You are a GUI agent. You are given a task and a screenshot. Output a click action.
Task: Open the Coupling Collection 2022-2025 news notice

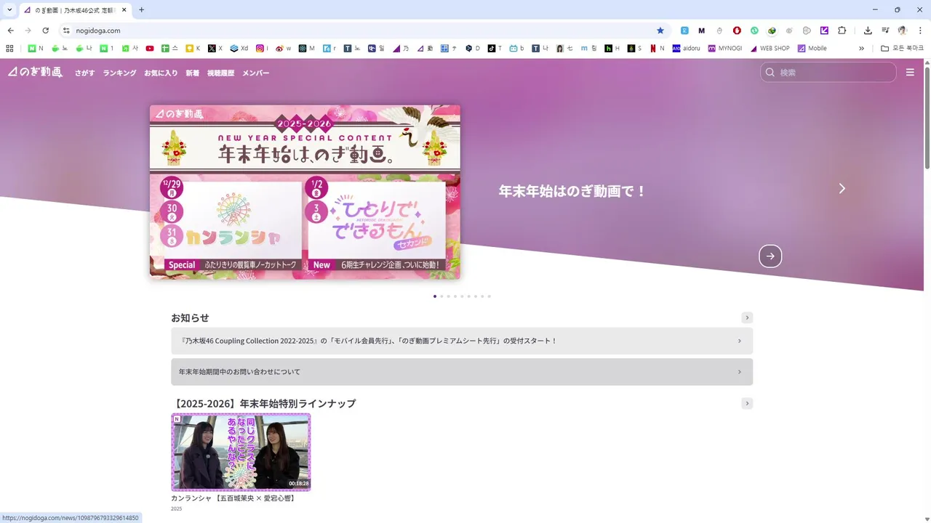tap(462, 341)
